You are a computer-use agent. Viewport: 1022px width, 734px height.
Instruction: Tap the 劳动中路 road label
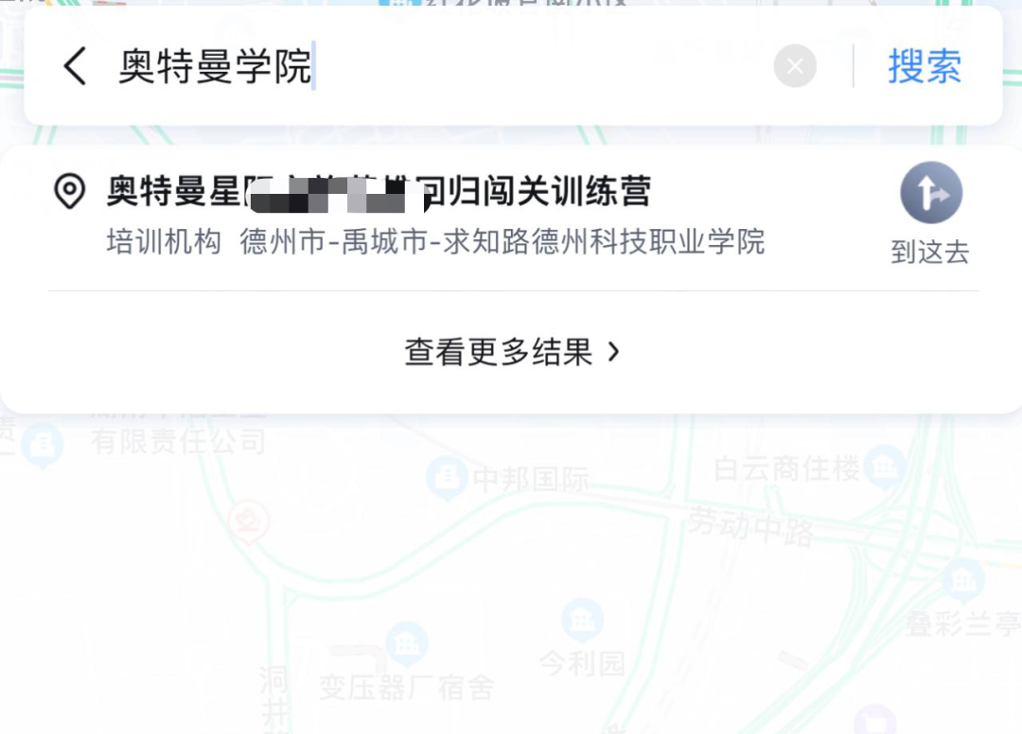pyautogui.click(x=751, y=526)
